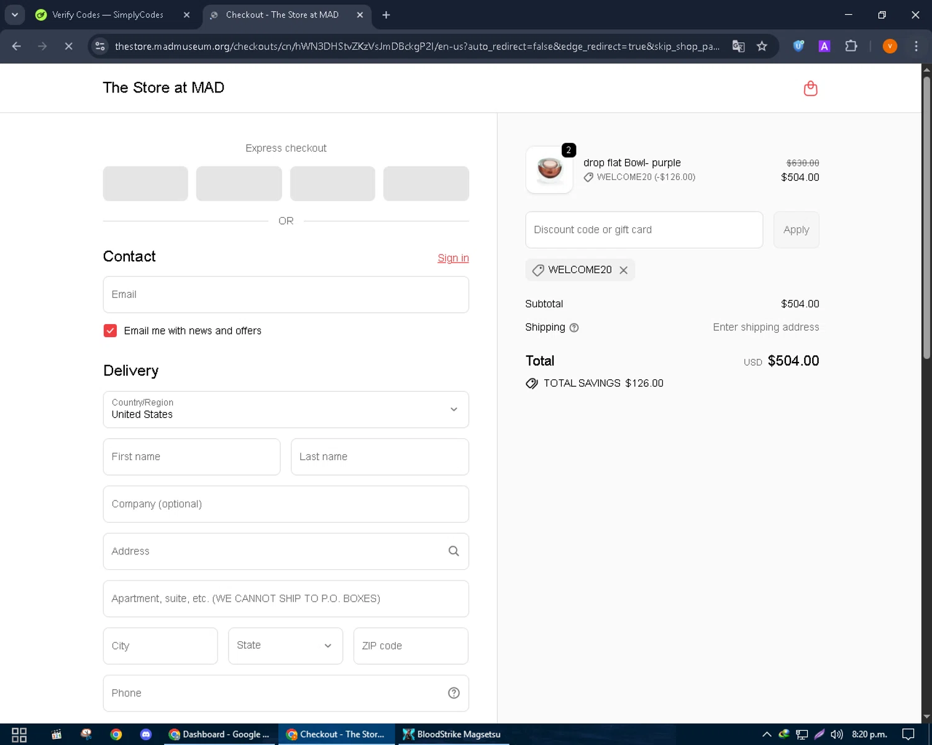Open the Windows Start button
This screenshot has width=932, height=745.
pyautogui.click(x=19, y=734)
